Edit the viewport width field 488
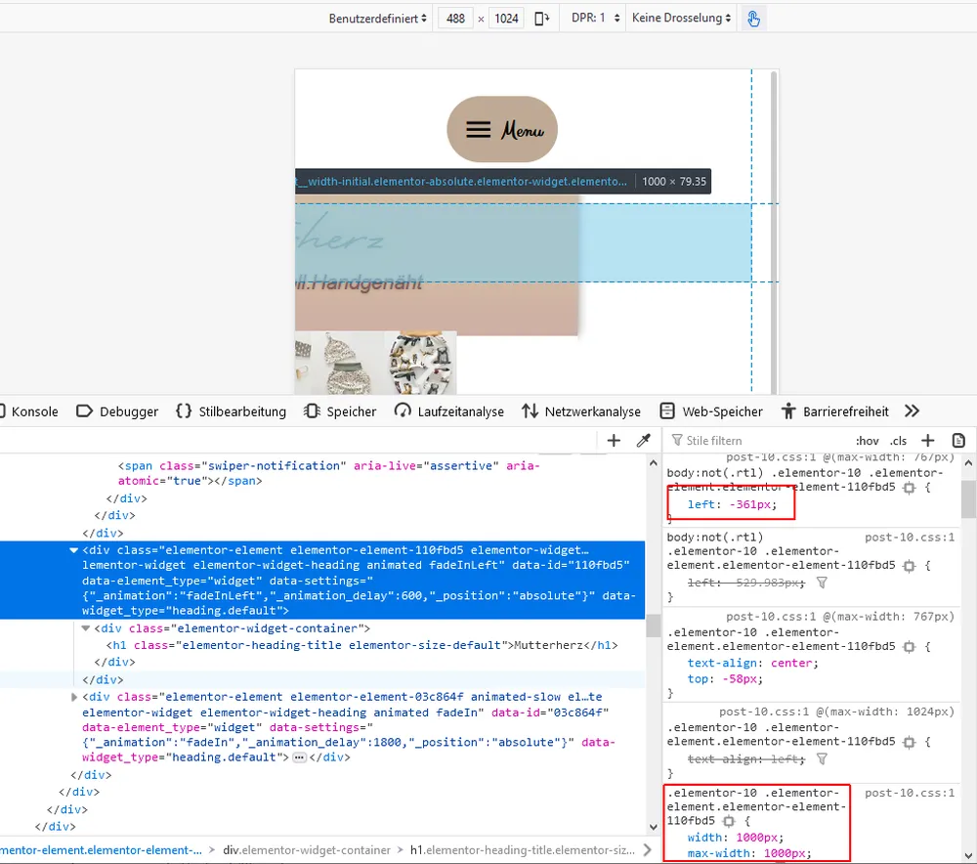The image size is (977, 864). pos(455,18)
